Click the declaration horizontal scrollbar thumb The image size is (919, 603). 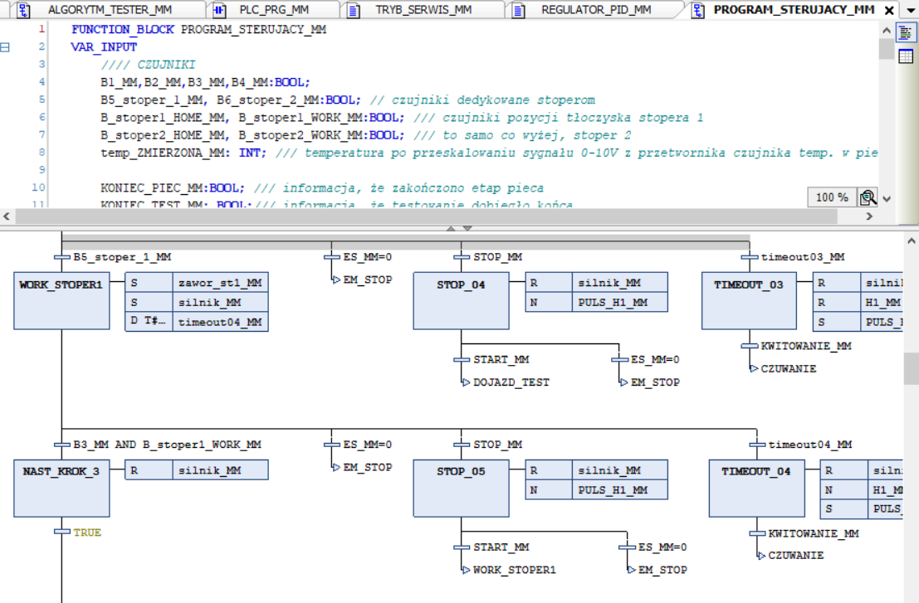[x=426, y=216]
